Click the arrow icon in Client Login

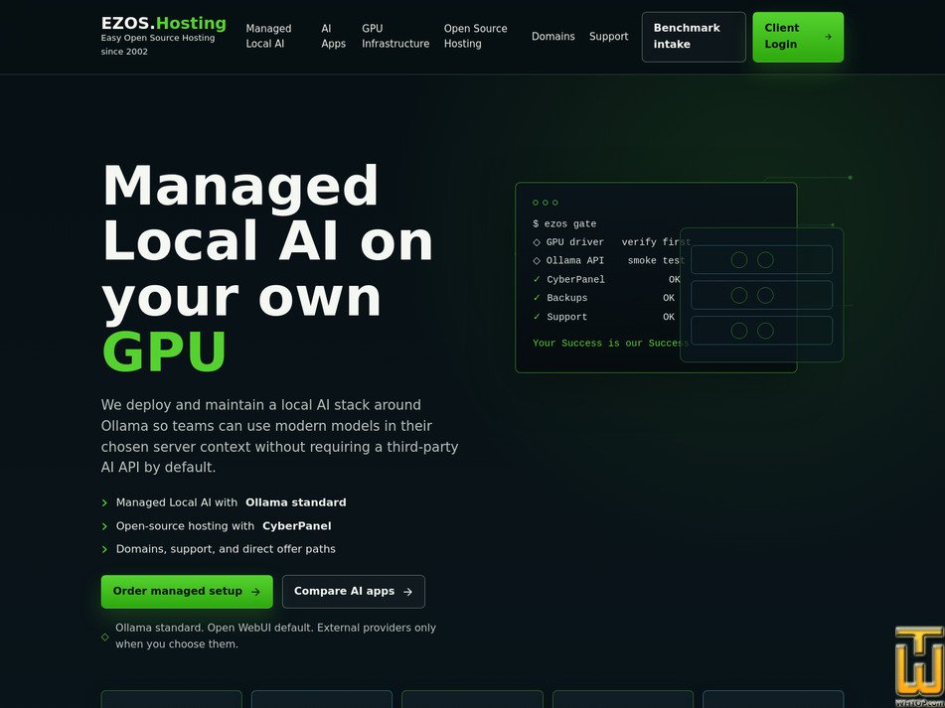point(828,37)
